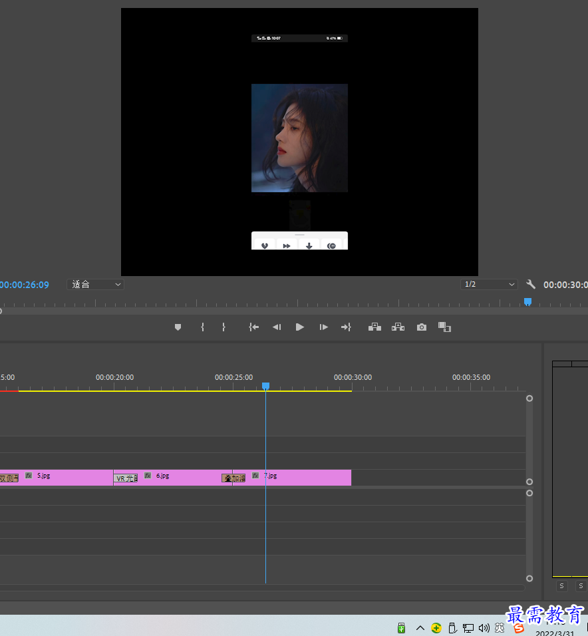This screenshot has height=636, width=588.
Task: Toggle the comparison view button
Action: click(x=444, y=327)
